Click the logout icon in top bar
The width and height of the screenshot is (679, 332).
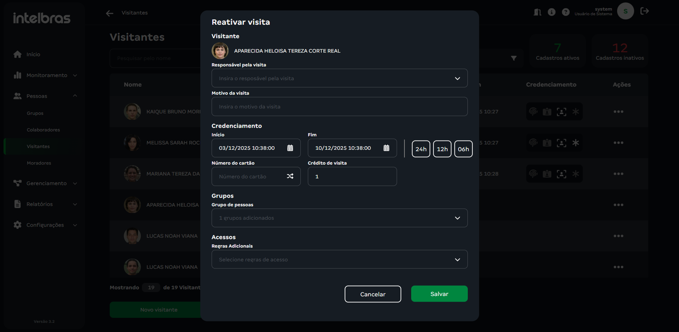644,11
